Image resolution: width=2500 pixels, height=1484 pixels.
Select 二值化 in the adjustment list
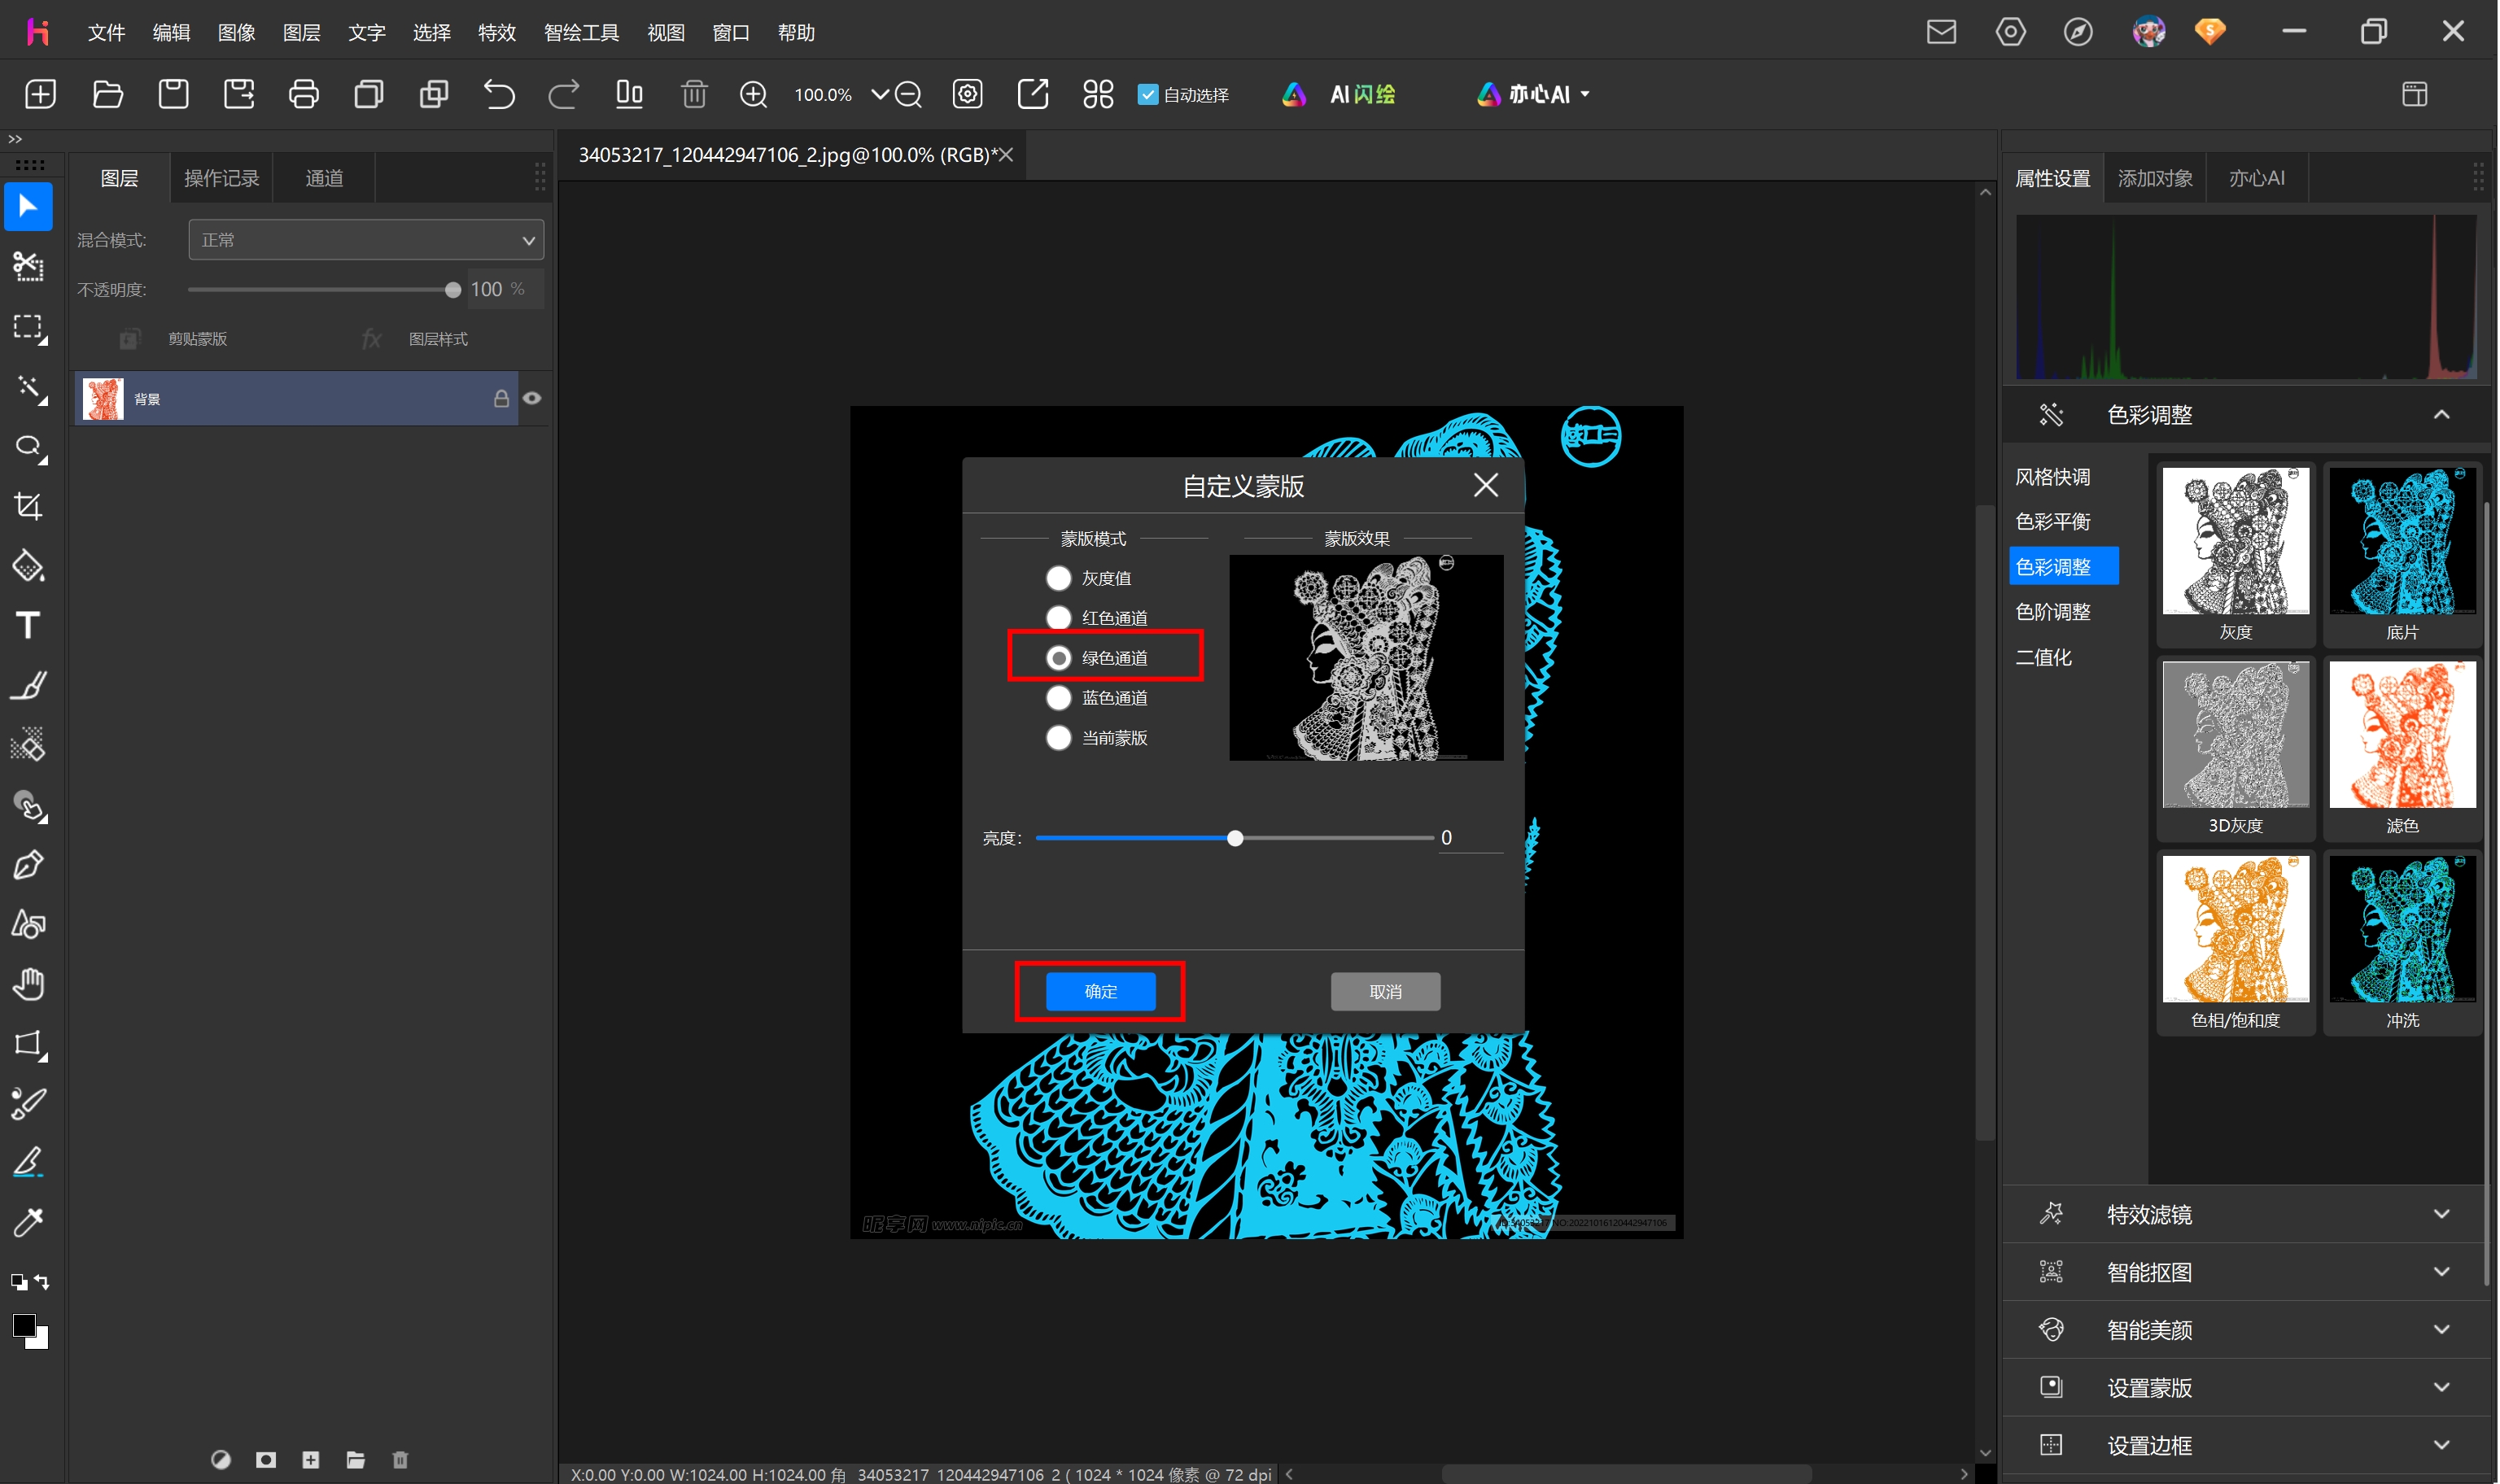pos(2043,657)
